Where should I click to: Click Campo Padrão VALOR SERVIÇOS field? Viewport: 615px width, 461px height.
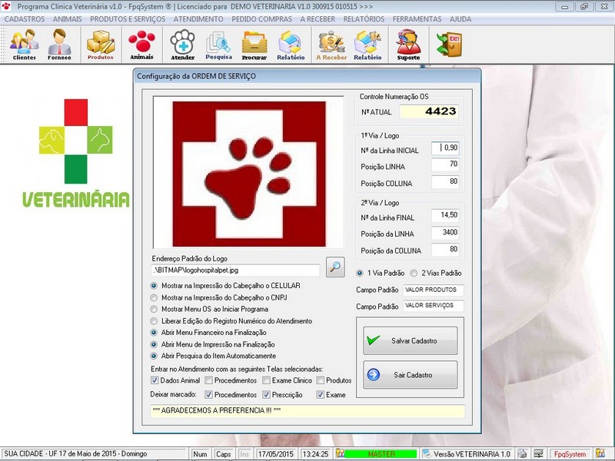(x=434, y=306)
